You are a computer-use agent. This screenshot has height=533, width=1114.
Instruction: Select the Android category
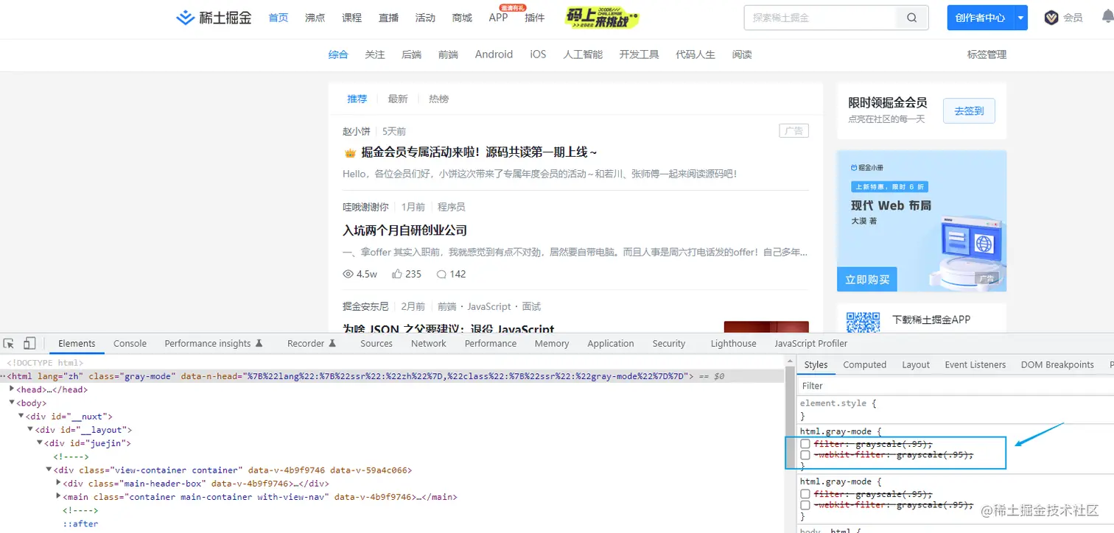point(494,54)
